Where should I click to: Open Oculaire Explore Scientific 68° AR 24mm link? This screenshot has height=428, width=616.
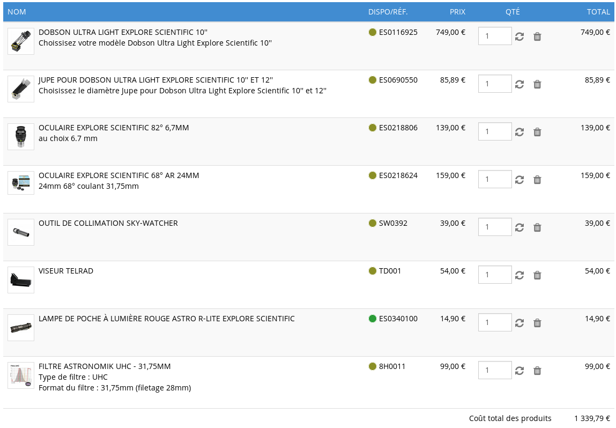(x=118, y=175)
